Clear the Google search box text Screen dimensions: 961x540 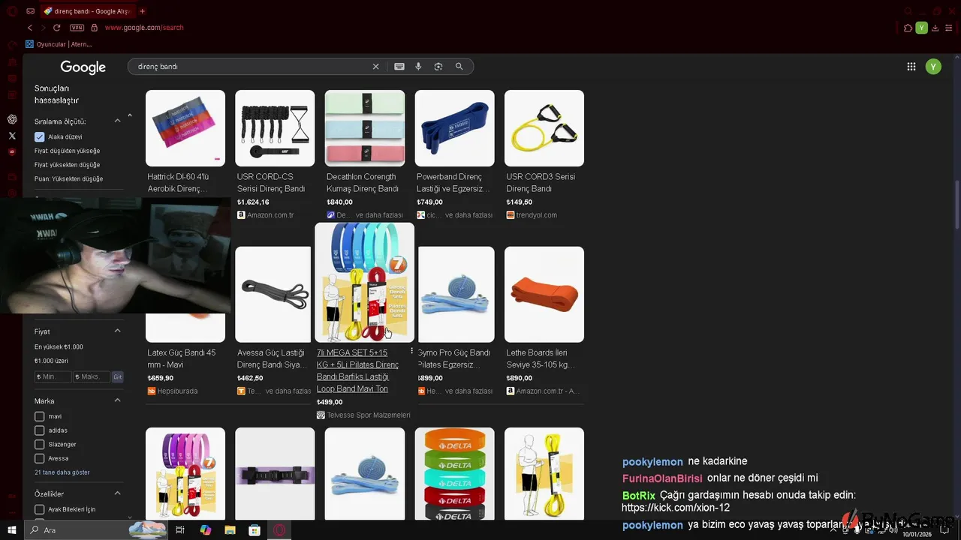pyautogui.click(x=376, y=67)
